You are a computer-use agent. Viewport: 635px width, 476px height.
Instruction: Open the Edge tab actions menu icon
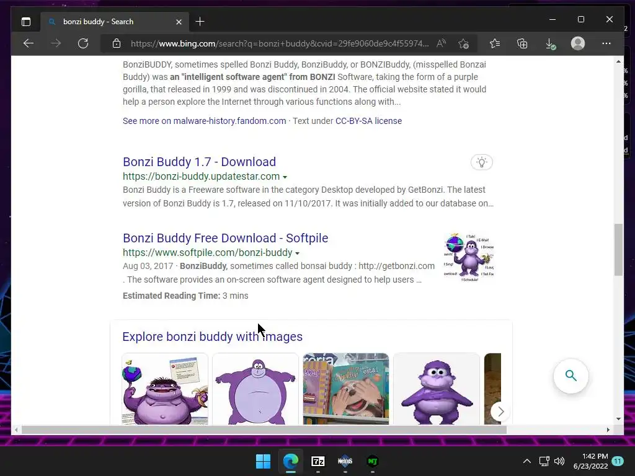[x=26, y=22]
